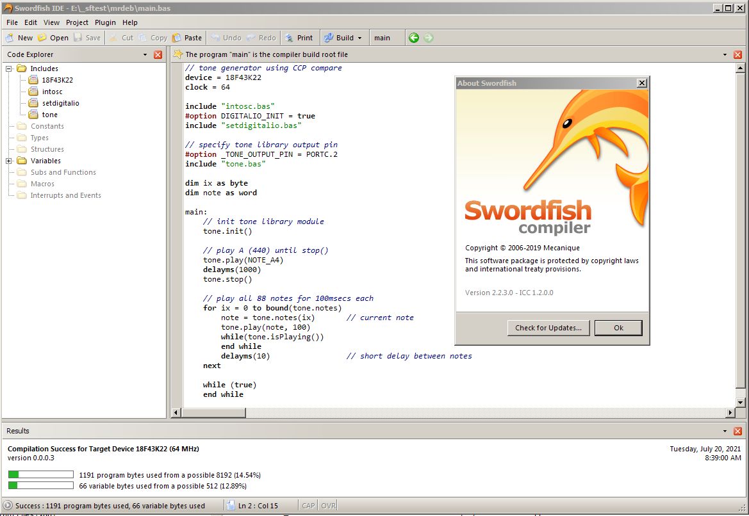Click the Save disk toolbar icon

(78, 38)
